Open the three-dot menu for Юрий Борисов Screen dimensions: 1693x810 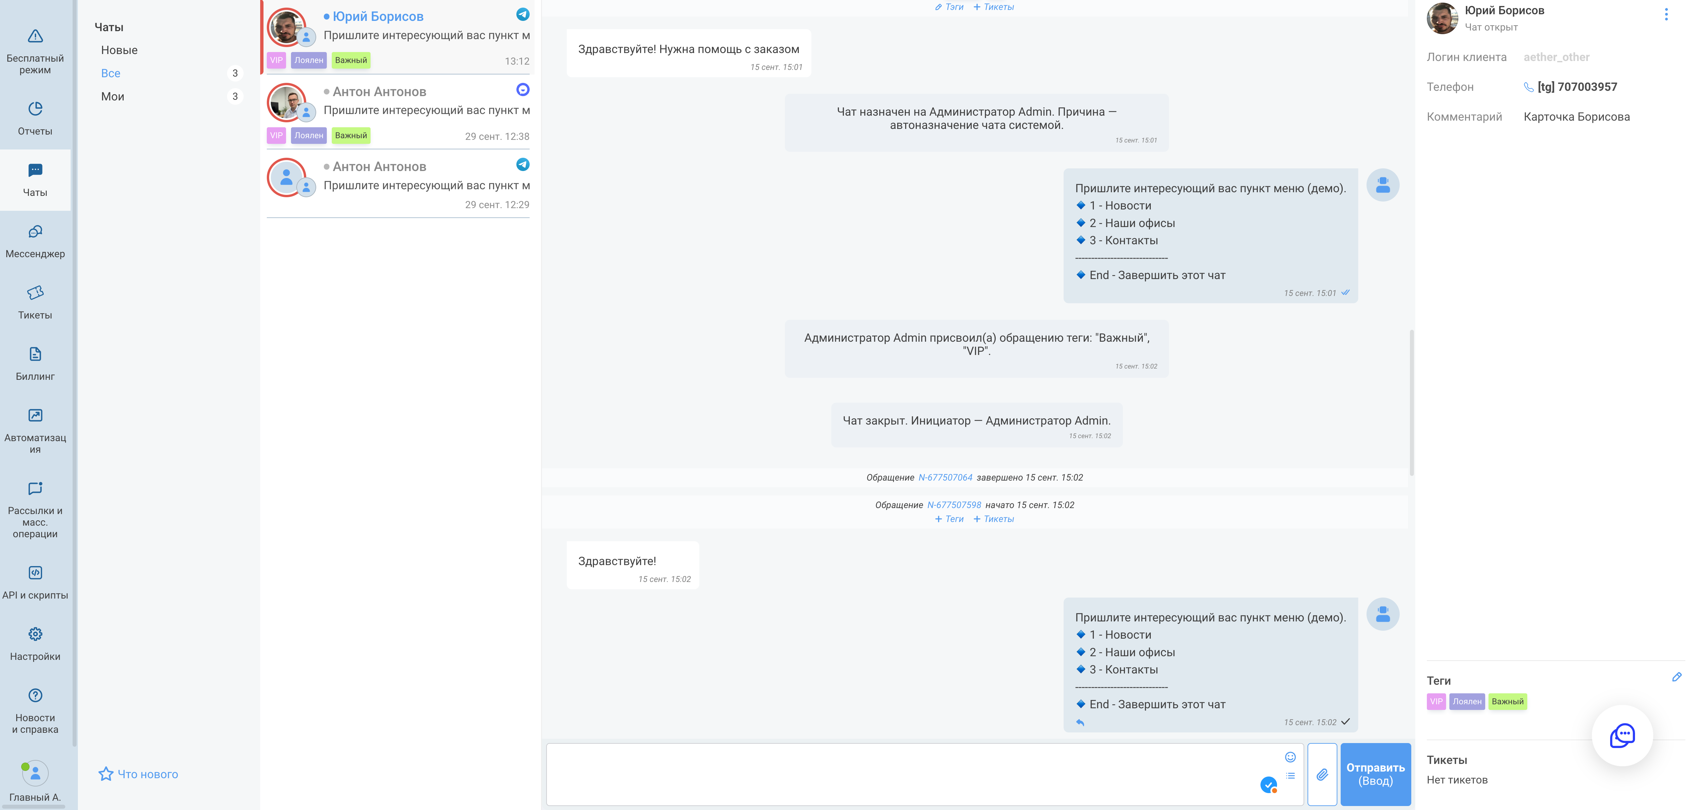click(x=1667, y=15)
